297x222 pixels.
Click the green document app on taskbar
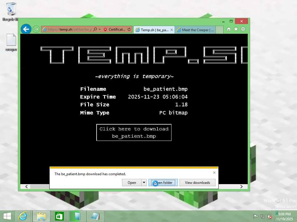tap(77, 216)
